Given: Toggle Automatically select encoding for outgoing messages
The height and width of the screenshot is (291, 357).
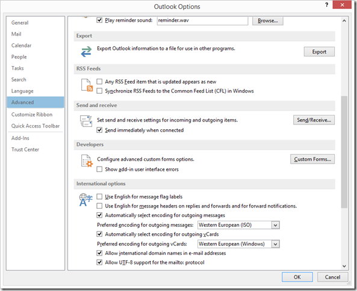Looking at the screenshot, I should (x=99, y=215).
